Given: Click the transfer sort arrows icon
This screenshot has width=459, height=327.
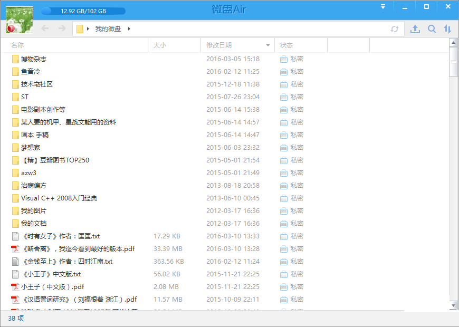Looking at the screenshot, I should tap(447, 28).
